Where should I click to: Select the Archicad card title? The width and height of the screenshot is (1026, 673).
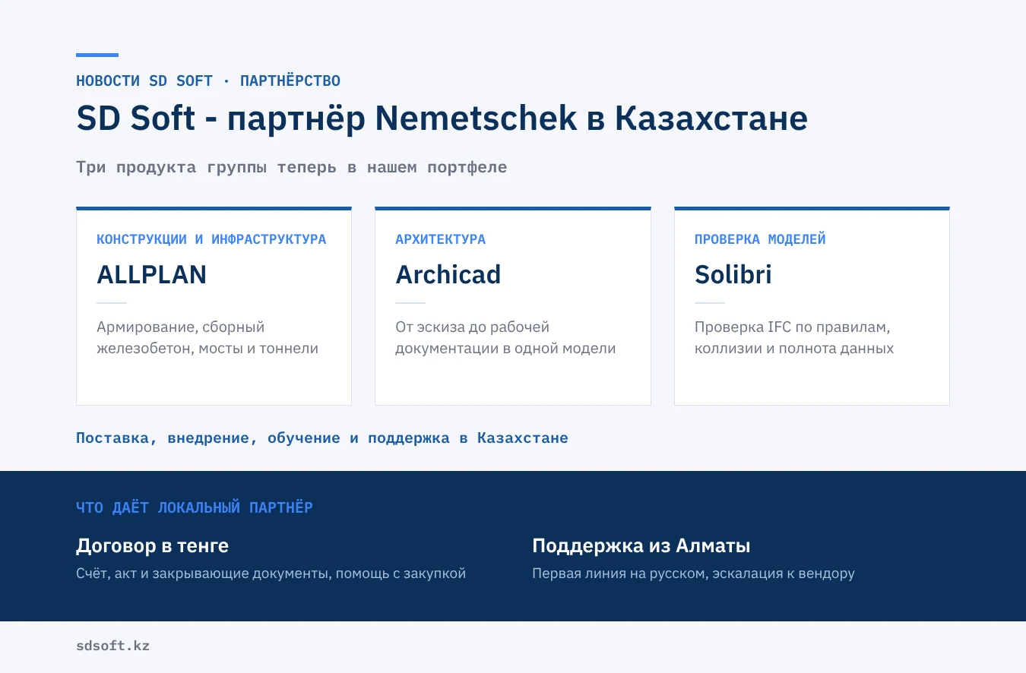pos(448,274)
